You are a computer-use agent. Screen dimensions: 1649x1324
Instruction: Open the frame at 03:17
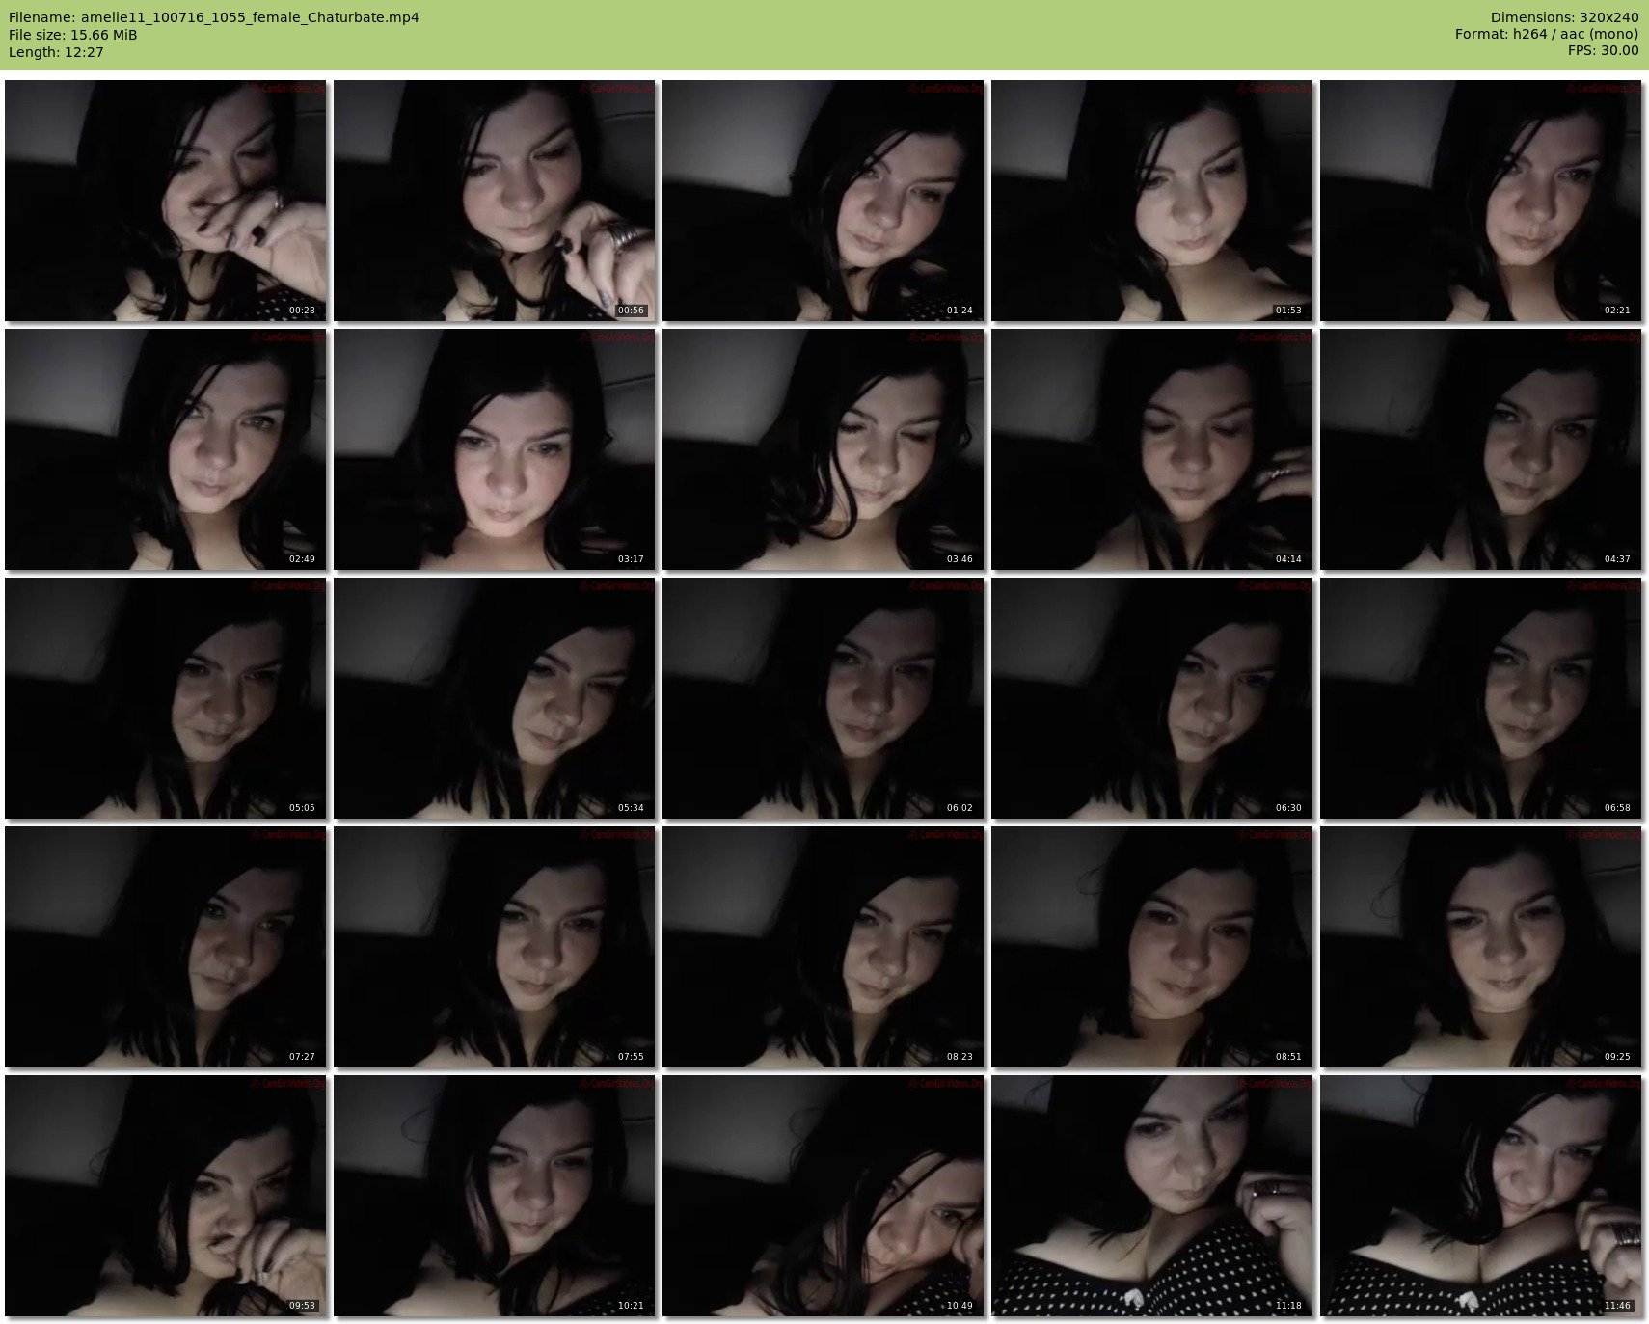[x=495, y=449]
